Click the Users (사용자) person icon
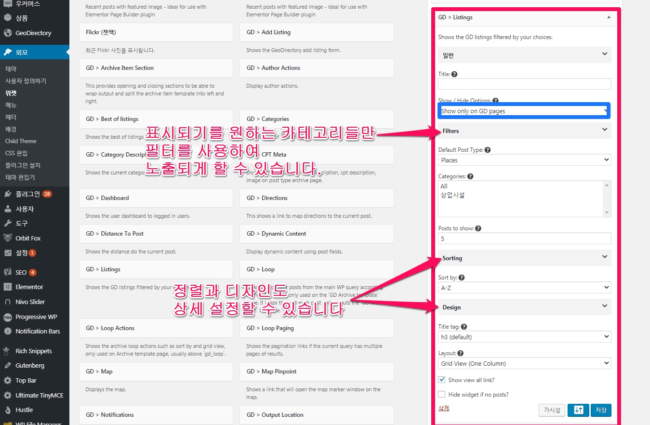 (7, 209)
